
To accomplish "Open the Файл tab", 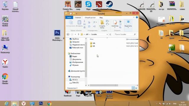I will (69, 18).
